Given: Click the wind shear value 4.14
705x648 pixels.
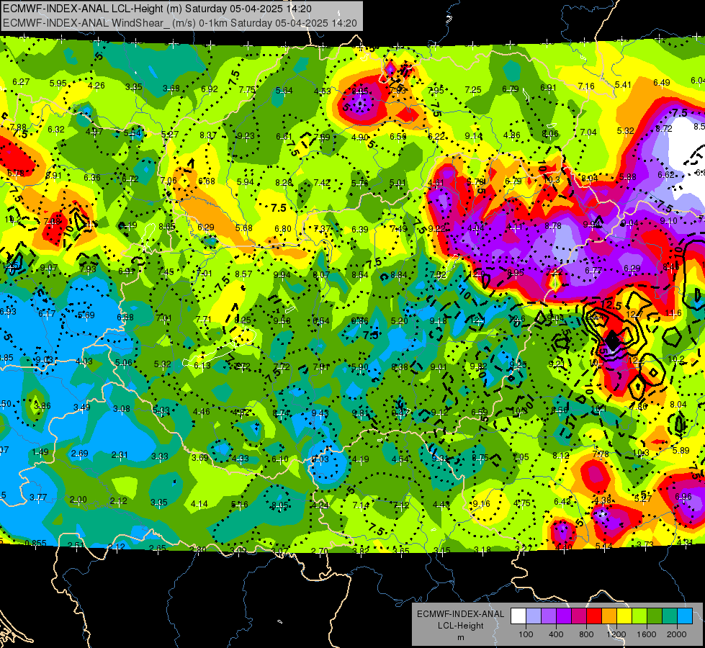Looking at the screenshot, I should 199,504.
